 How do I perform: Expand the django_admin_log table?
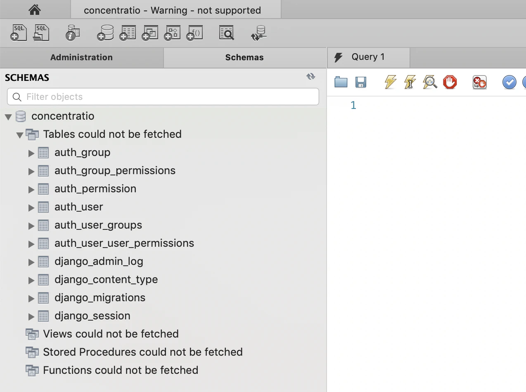pyautogui.click(x=31, y=262)
